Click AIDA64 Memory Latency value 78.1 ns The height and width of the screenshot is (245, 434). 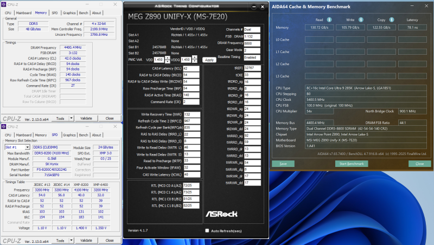pos(412,28)
